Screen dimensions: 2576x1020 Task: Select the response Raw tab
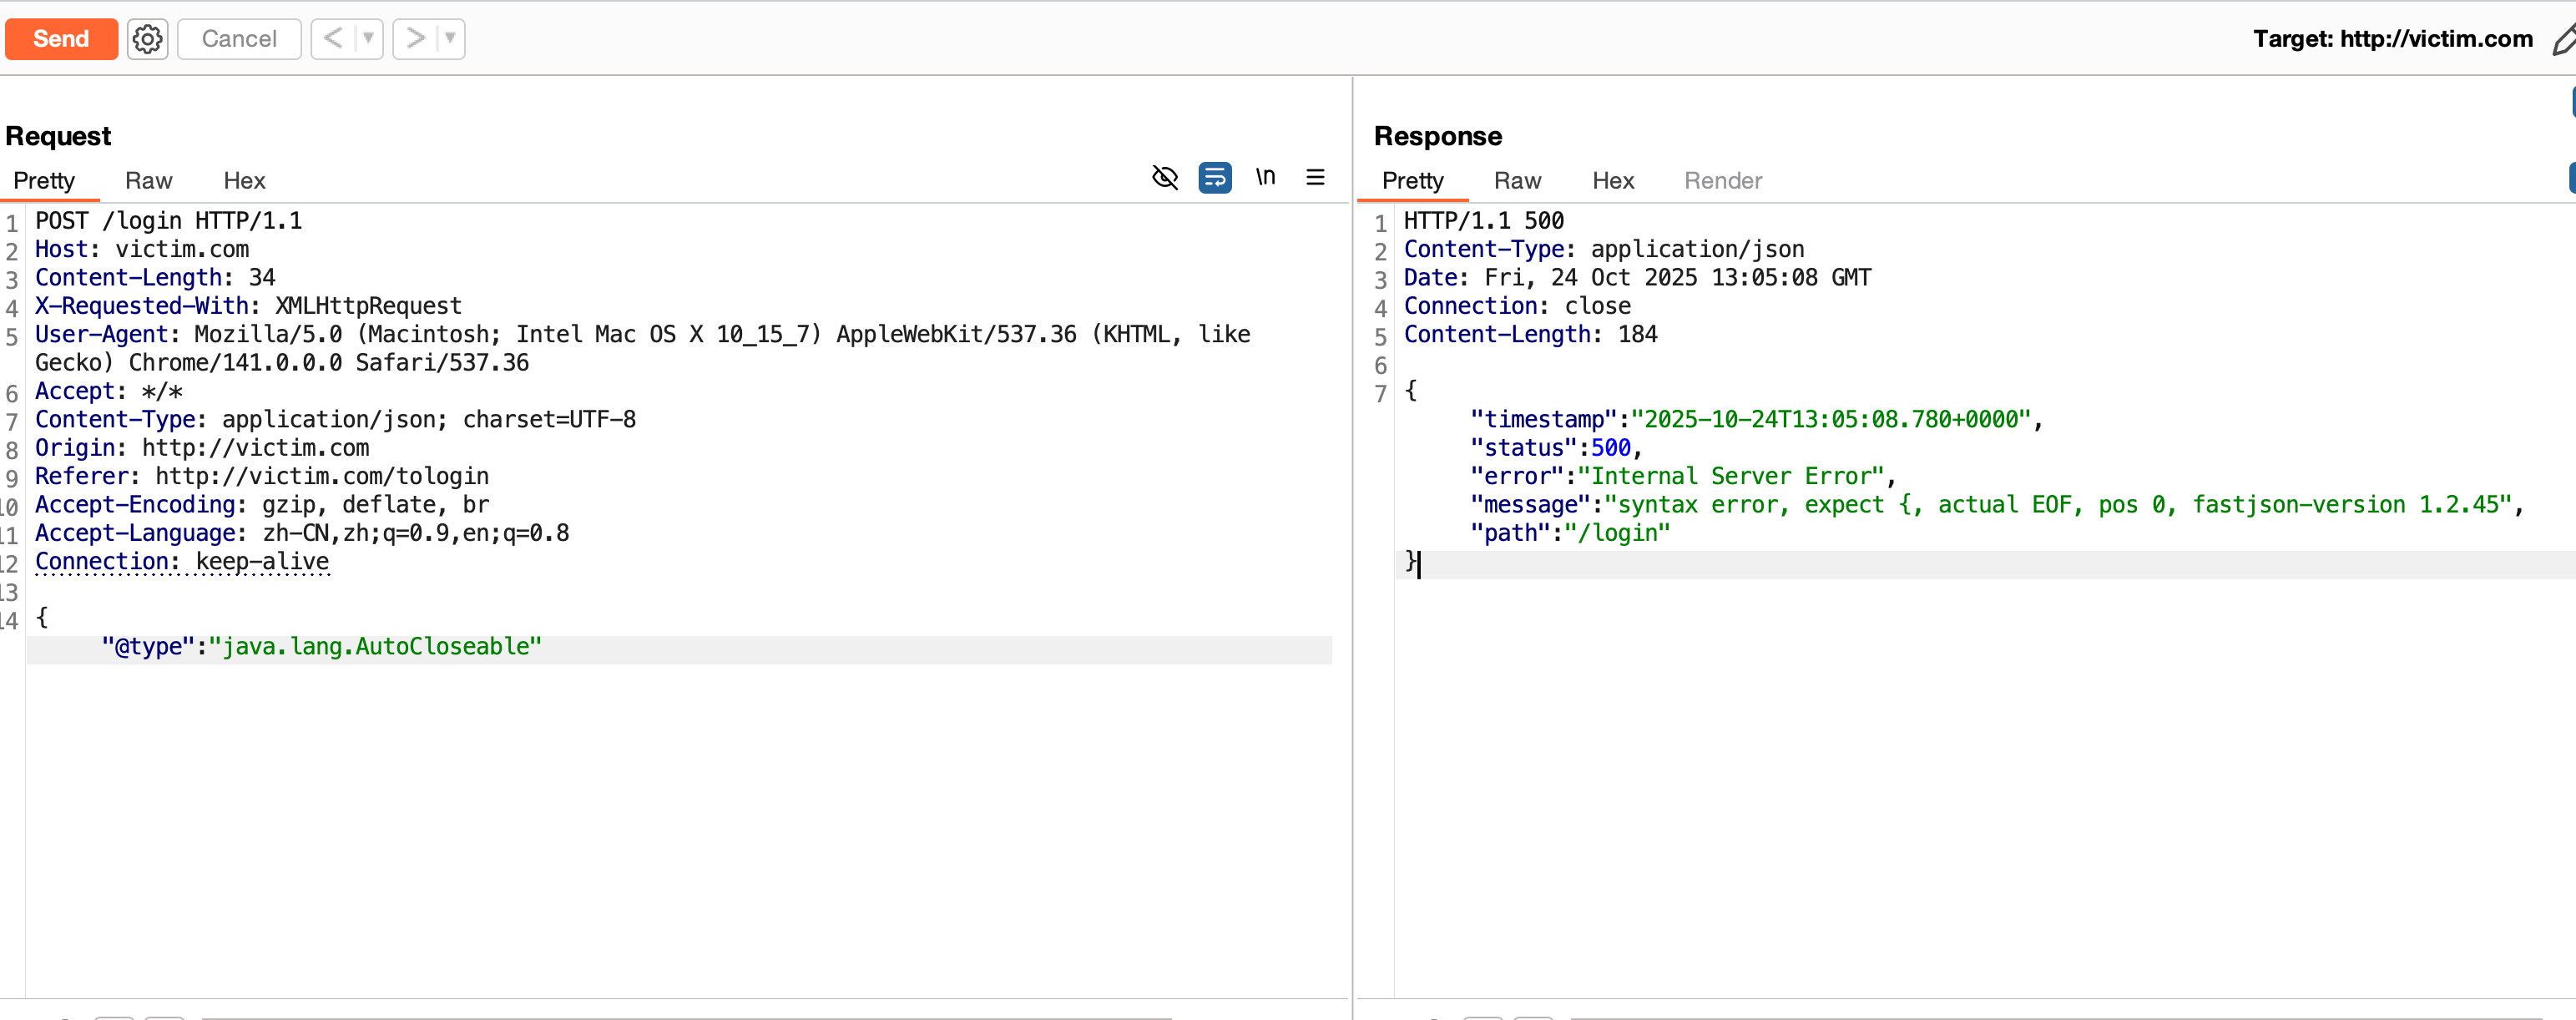pyautogui.click(x=1517, y=181)
